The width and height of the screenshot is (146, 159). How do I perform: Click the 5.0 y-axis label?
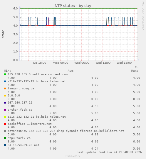coord(16,17)
